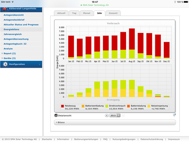Viewport: 189px width, 142px height.
Task: Click the Wi-Fi status icon
Action: tap(12, 2)
